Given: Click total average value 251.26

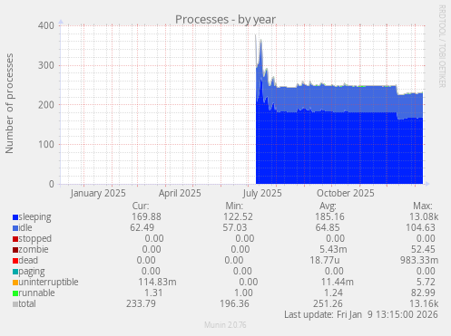Looking at the screenshot, I should pos(328,303).
